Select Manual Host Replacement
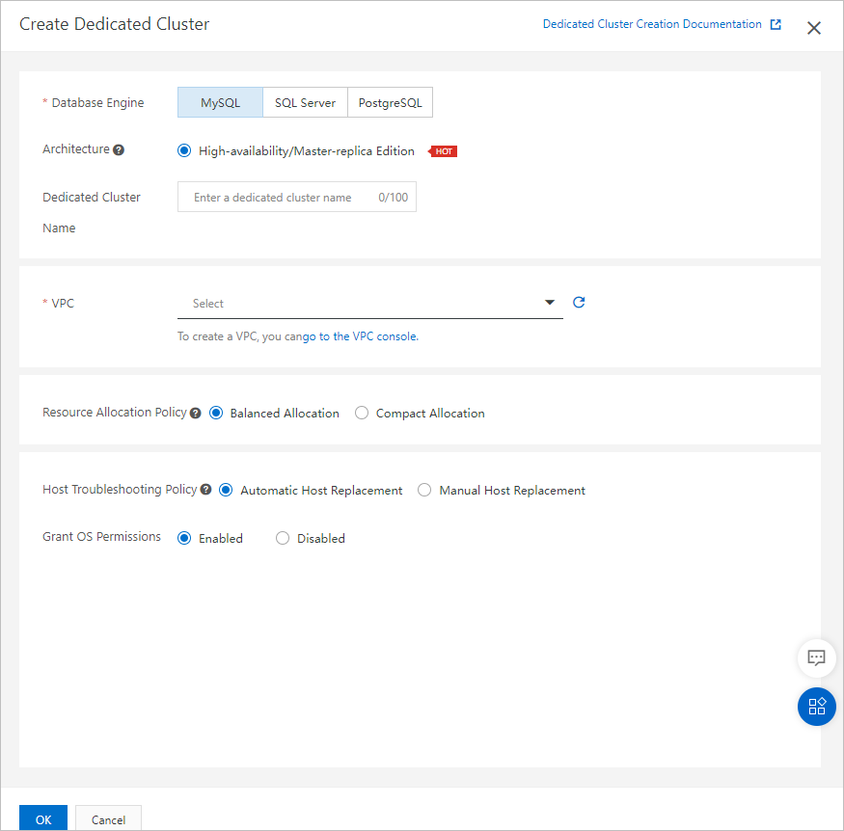This screenshot has width=844, height=831. pyautogui.click(x=424, y=490)
